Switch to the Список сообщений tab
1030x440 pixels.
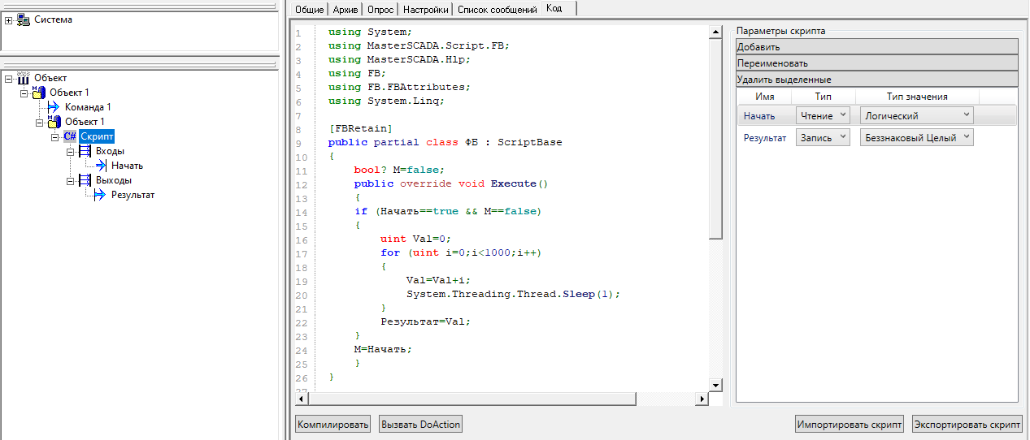click(497, 10)
